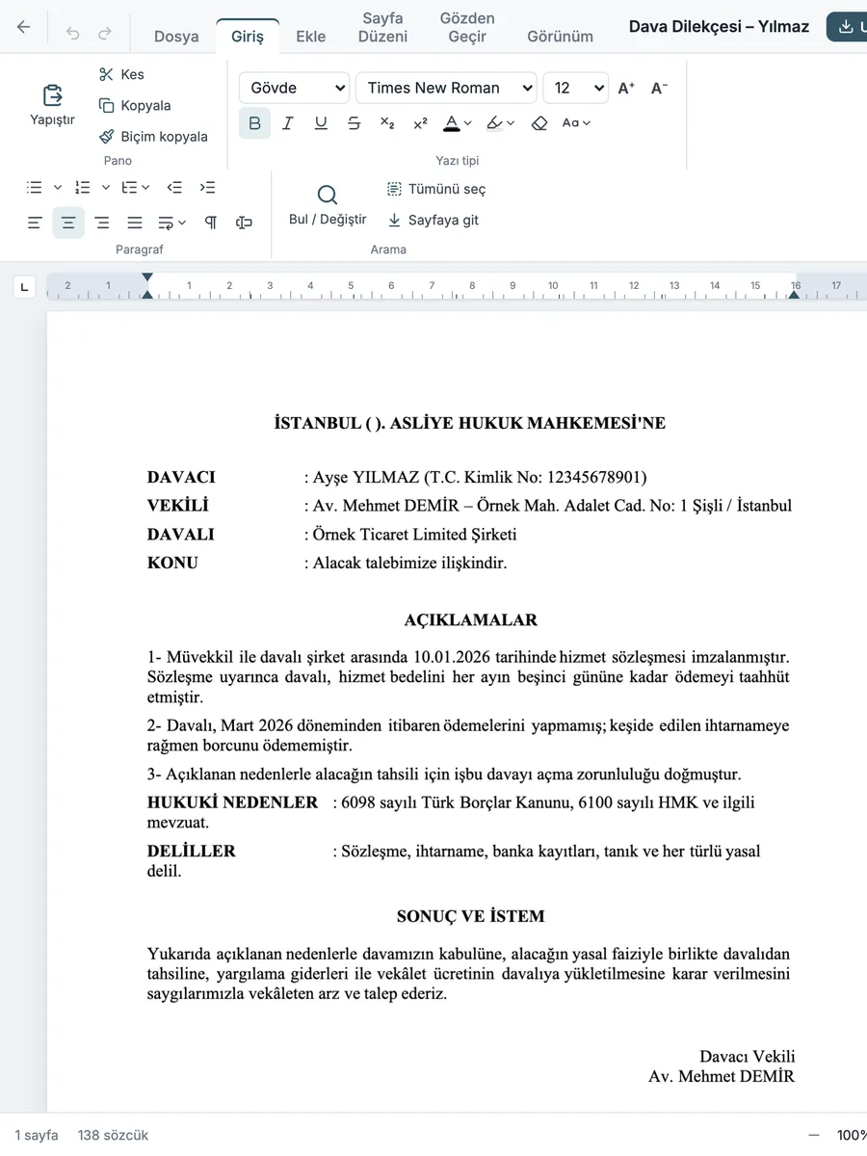Open the line wrap options dropdown
This screenshot has width=867, height=1156.
[171, 223]
